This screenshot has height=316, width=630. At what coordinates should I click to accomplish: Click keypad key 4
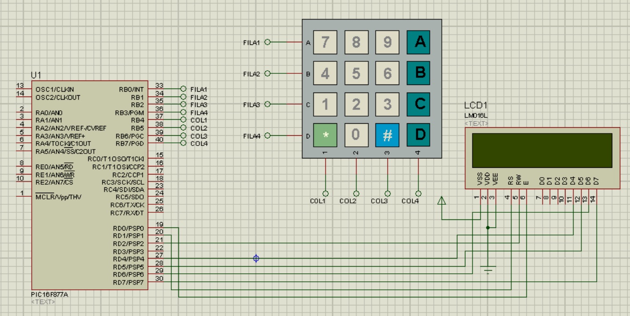pos(325,73)
